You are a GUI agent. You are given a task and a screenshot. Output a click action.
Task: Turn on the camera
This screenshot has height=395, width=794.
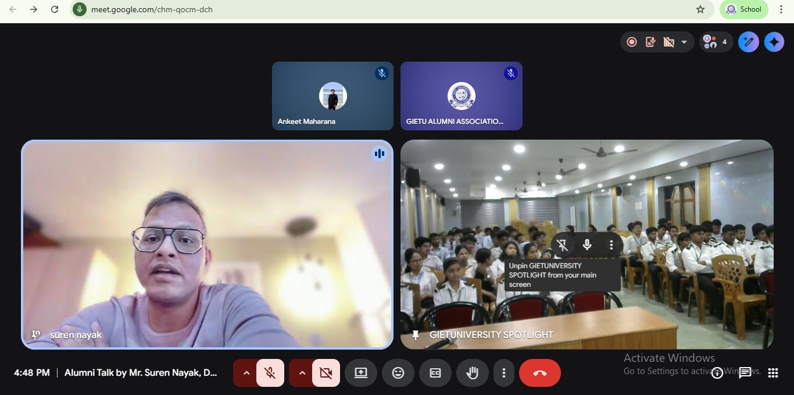pyautogui.click(x=326, y=373)
